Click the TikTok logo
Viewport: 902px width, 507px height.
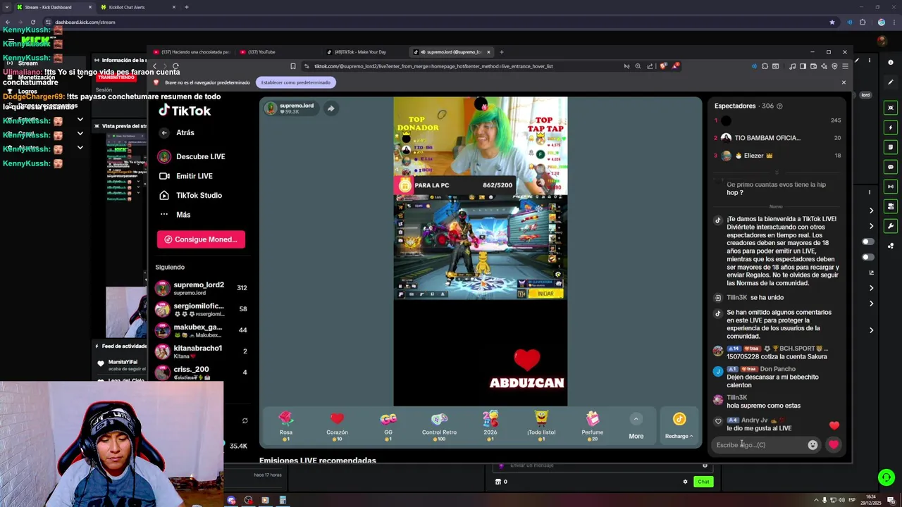(185, 111)
